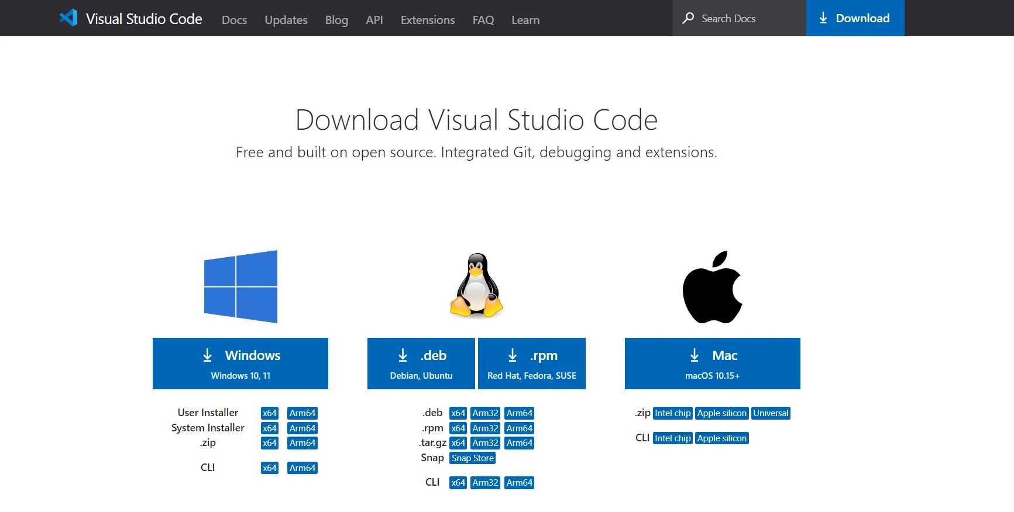Go to the Blog page

click(336, 20)
